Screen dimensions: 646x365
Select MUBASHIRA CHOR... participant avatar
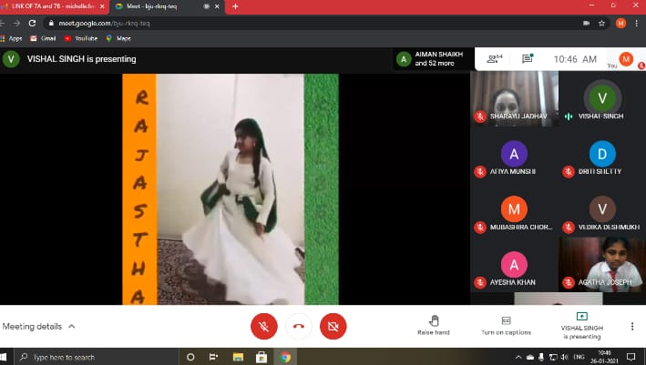click(514, 209)
